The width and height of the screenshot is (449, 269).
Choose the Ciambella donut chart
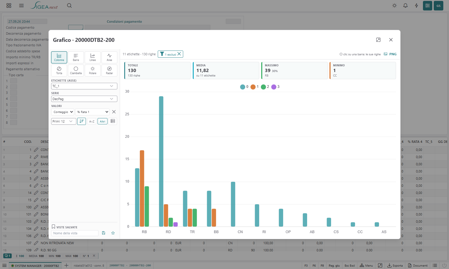pyautogui.click(x=76, y=71)
